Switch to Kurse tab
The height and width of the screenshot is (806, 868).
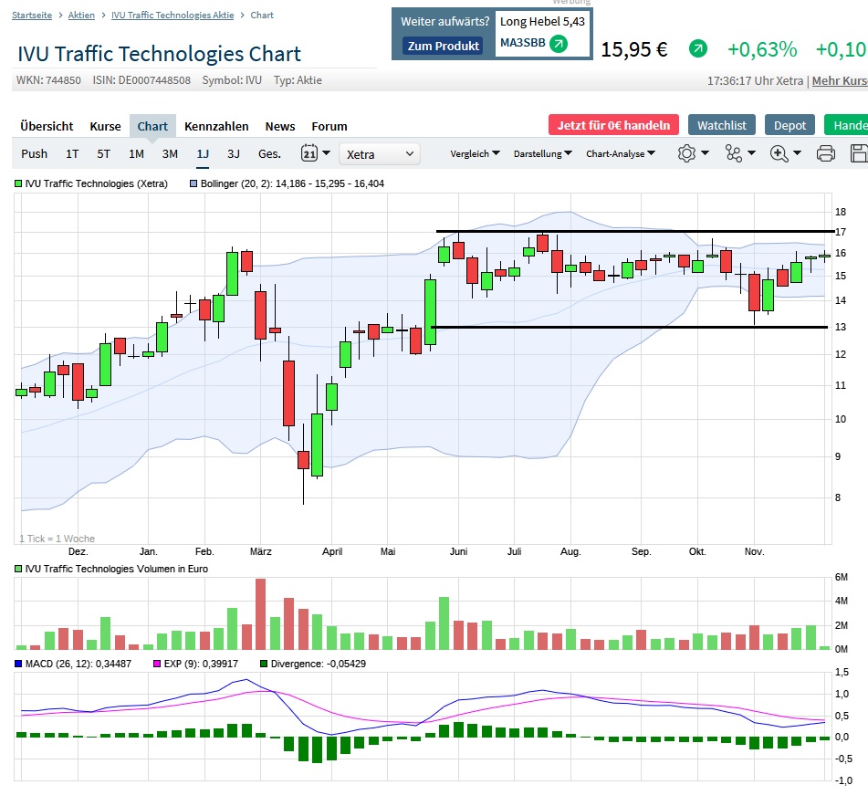[105, 126]
